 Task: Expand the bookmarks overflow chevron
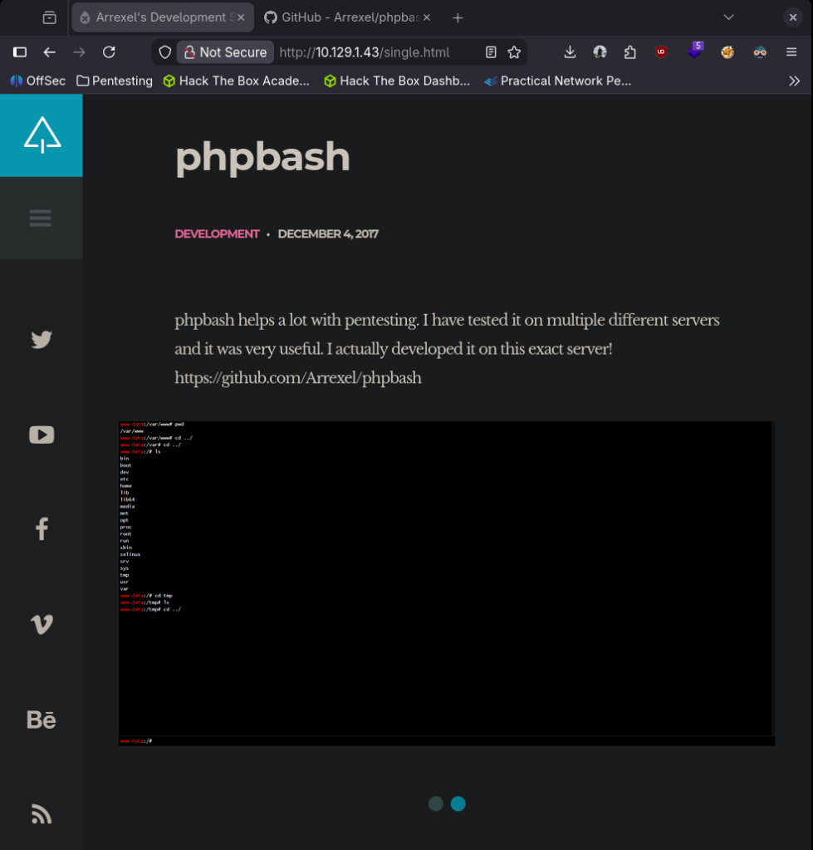tap(794, 81)
